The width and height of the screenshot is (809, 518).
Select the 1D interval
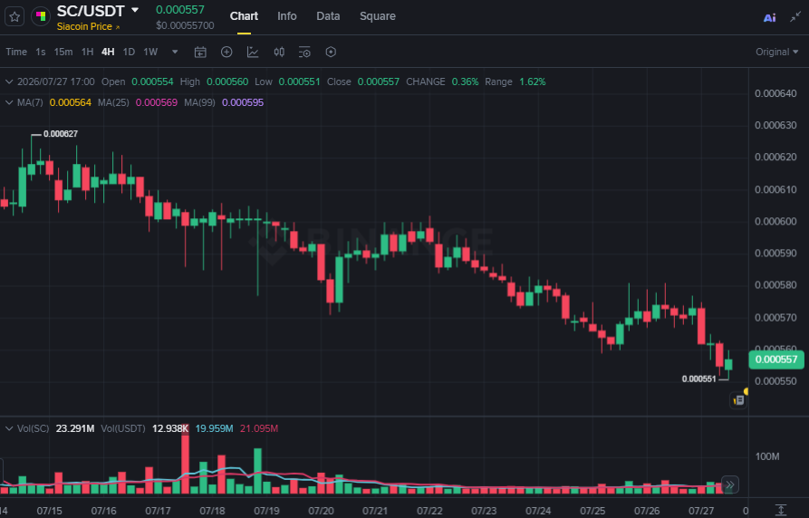coord(129,53)
